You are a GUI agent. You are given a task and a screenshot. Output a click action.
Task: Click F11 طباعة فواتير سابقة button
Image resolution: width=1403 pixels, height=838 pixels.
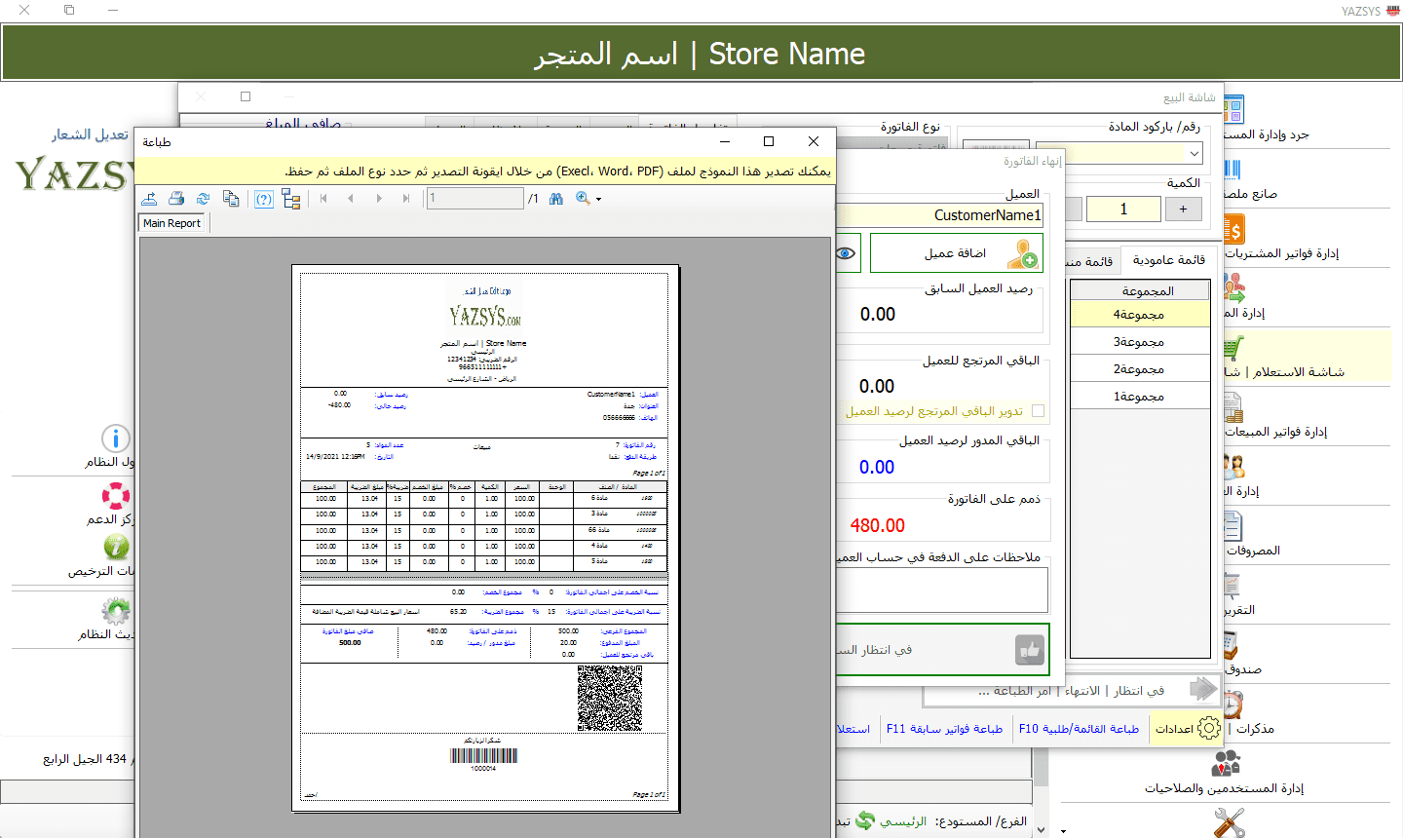[945, 728]
